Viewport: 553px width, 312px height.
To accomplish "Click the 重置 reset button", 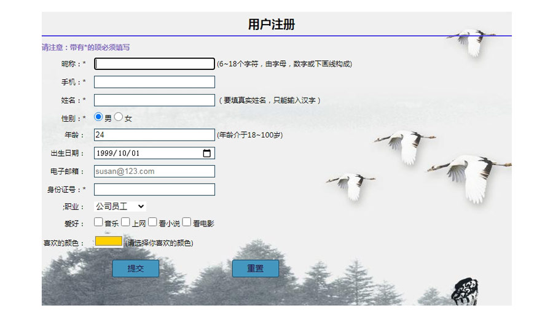I will point(256,268).
